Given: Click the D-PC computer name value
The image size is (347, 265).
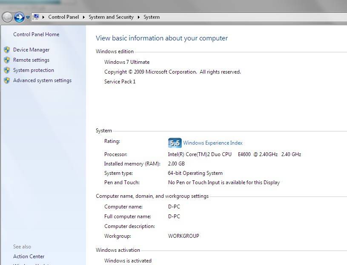Looking at the screenshot, I should [174, 207].
